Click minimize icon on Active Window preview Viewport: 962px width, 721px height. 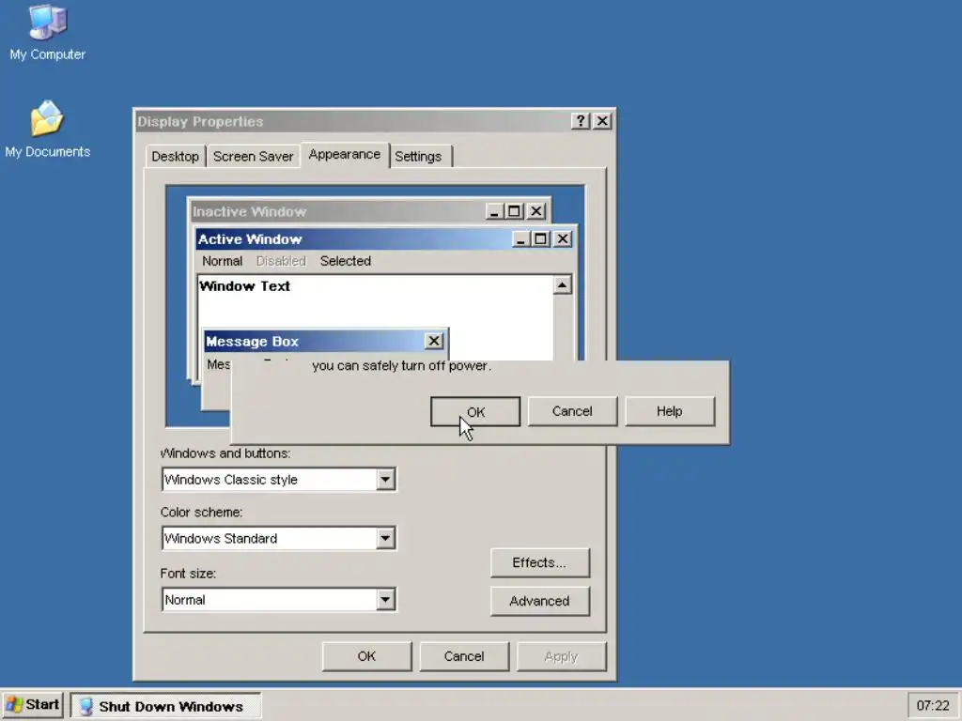coord(520,238)
